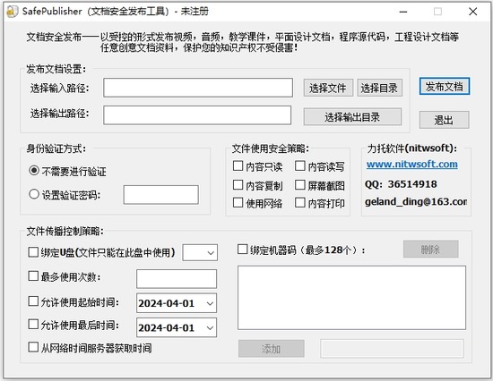Click the SafePublisher app icon in title bar

point(12,12)
